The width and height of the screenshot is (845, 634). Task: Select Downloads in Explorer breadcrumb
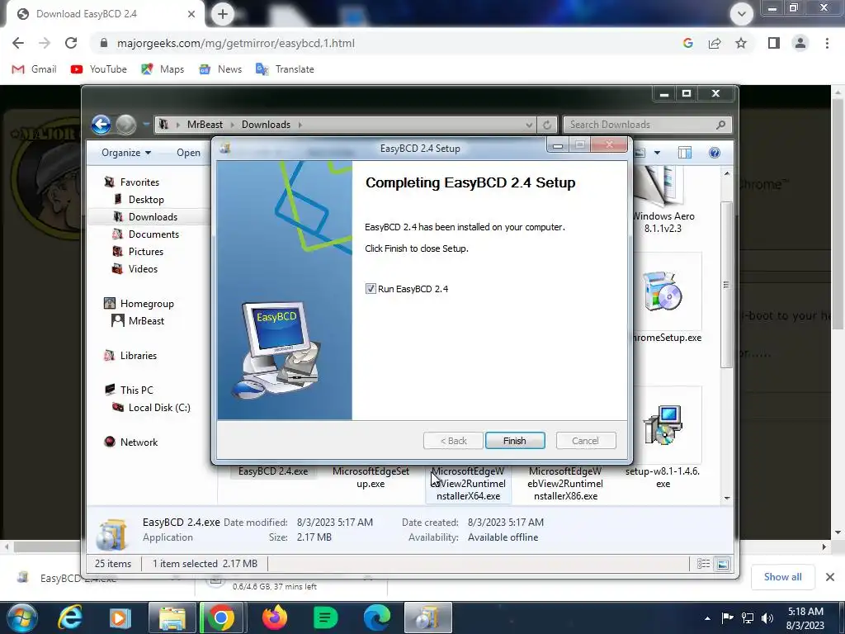coord(266,125)
